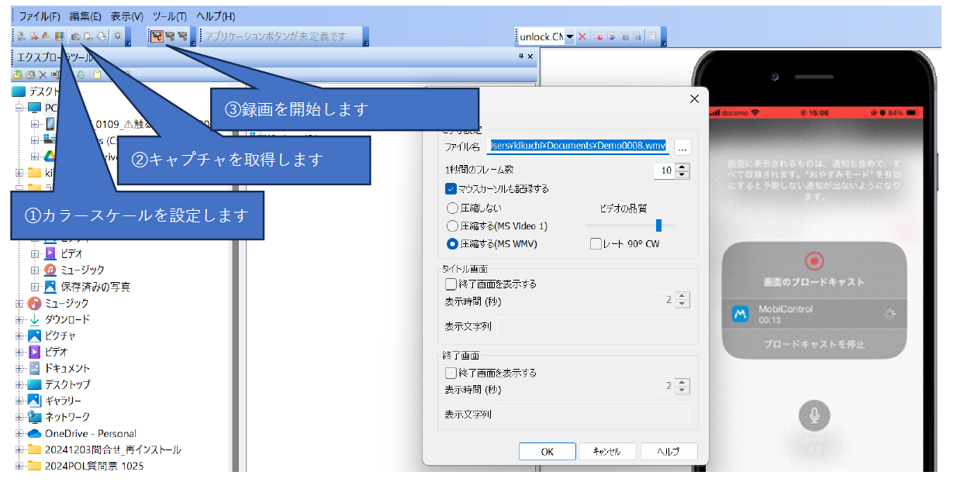Select 圧縮する(MS WMV) radio button
The height and width of the screenshot is (482, 957).
(x=453, y=244)
